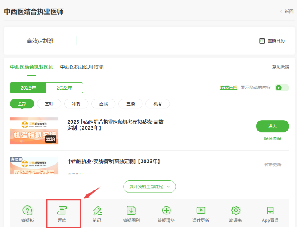Click the green 进入 button
The height and width of the screenshot is (230, 297).
272,127
